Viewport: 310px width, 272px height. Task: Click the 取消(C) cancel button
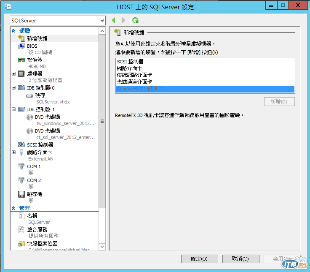241,259
